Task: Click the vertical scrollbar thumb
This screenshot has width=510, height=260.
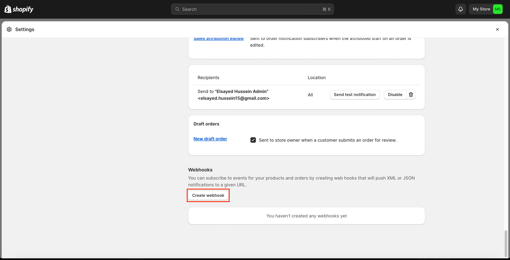Action: [505, 243]
